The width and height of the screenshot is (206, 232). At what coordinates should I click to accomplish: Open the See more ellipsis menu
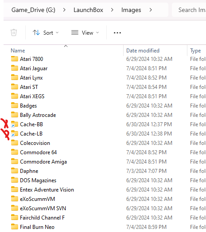pos(117,32)
